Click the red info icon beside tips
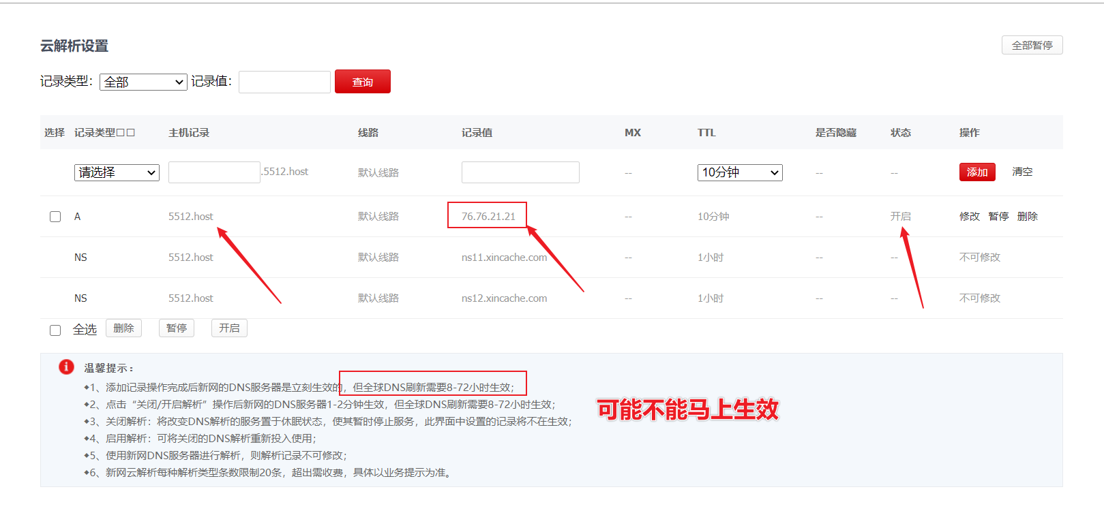 (x=66, y=367)
